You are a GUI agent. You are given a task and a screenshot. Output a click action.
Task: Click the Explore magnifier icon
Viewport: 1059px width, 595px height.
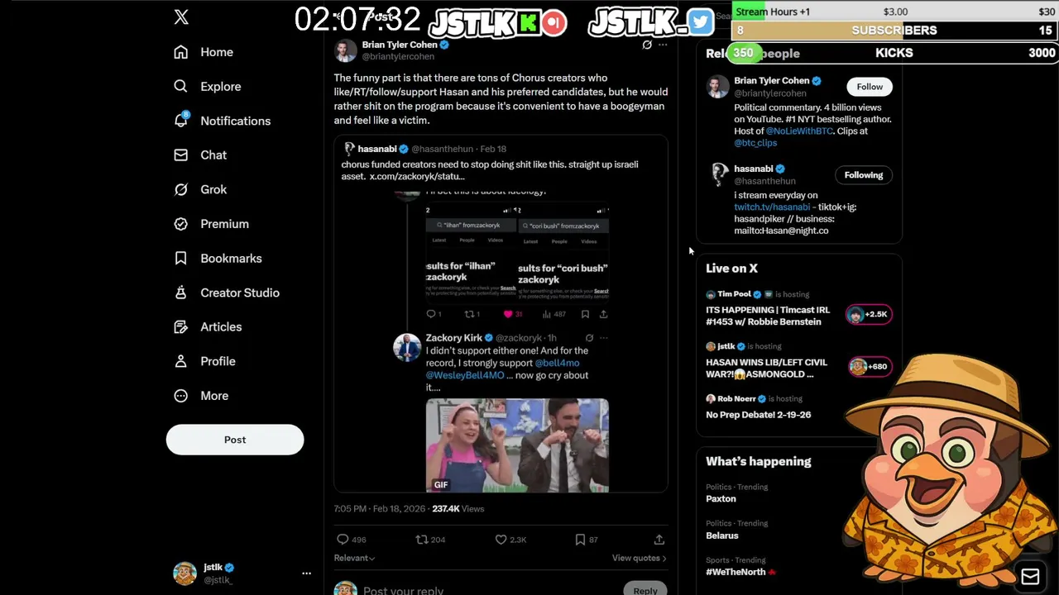tap(181, 86)
